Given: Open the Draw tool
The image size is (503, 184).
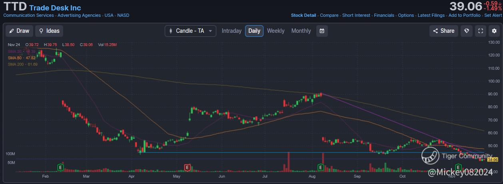Looking at the screenshot, I should (x=19, y=31).
